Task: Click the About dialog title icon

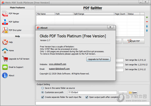Action: coord(38,28)
